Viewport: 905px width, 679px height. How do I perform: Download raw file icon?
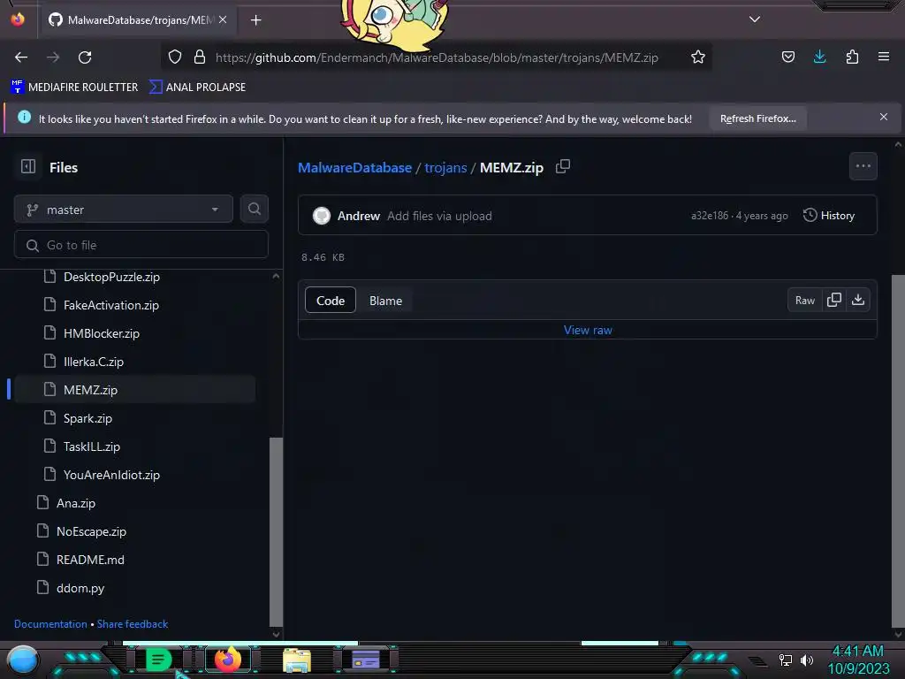[858, 300]
